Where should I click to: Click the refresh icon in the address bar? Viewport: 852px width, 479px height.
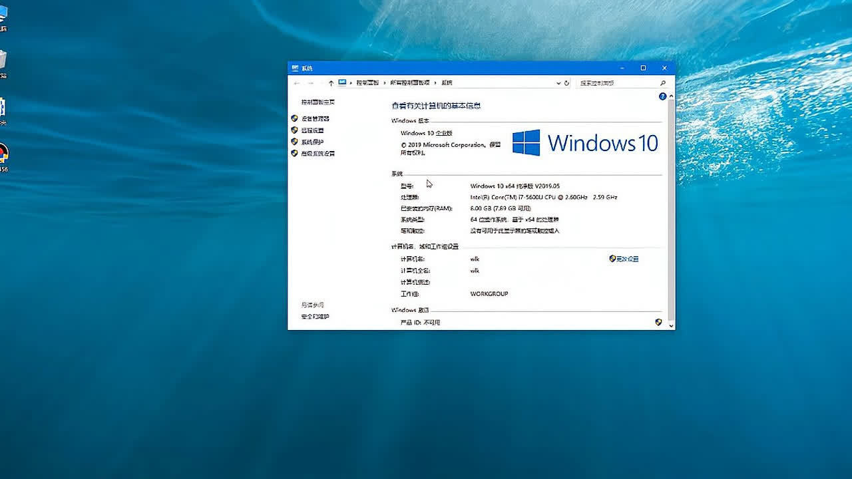point(566,82)
